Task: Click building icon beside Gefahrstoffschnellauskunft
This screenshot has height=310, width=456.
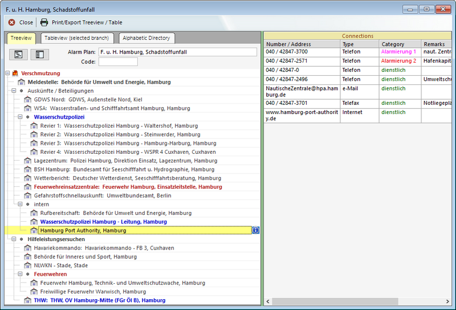Action: [x=27, y=195]
